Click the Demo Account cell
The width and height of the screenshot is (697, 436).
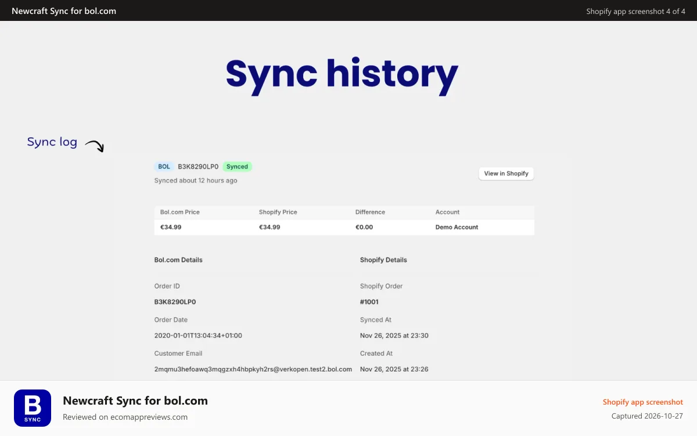pyautogui.click(x=457, y=227)
